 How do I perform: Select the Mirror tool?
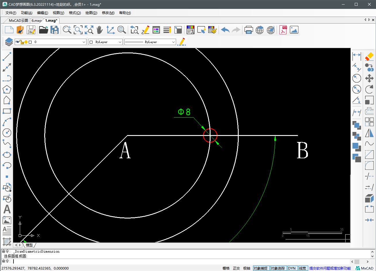tap(369, 133)
